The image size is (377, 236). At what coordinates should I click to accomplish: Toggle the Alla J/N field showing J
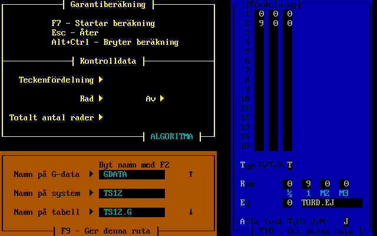[x=346, y=222]
